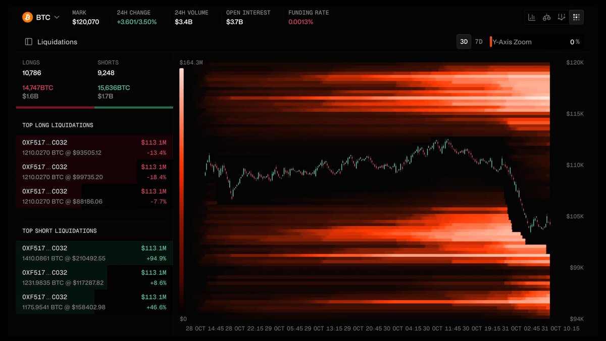
Task: Click the -18.4% long liquidation percentage
Action: pos(157,177)
